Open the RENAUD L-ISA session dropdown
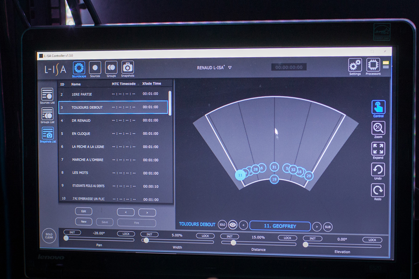This screenshot has width=419, height=279. [x=230, y=68]
